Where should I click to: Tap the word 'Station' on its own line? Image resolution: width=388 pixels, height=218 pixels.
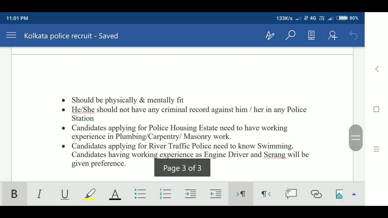pyautogui.click(x=83, y=118)
